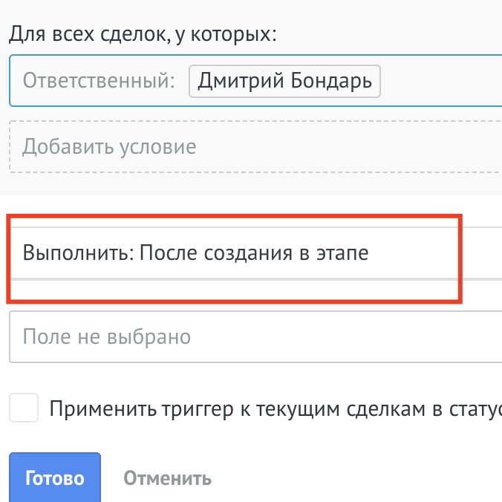Select the Дмитрий Бондарь tag
Image resolution: width=502 pixels, height=502 pixels.
pos(284,82)
